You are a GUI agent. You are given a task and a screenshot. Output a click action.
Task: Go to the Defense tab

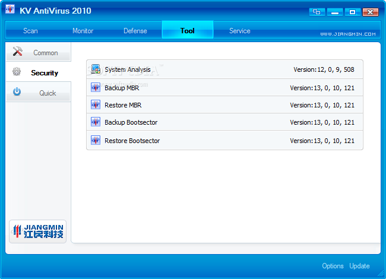click(135, 31)
